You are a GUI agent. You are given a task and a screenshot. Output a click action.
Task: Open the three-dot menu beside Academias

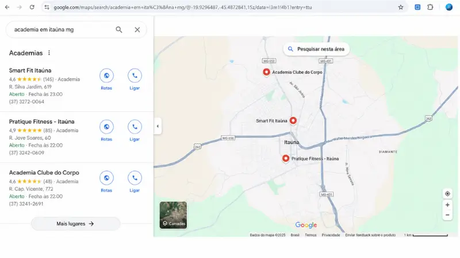49,53
